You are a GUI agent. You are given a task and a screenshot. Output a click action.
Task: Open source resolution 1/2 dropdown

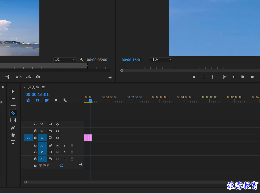(65, 60)
